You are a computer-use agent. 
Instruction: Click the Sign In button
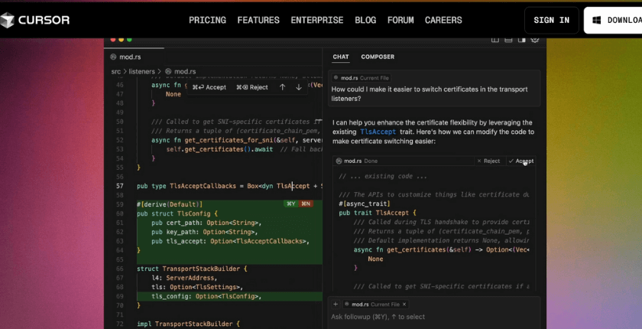point(551,20)
